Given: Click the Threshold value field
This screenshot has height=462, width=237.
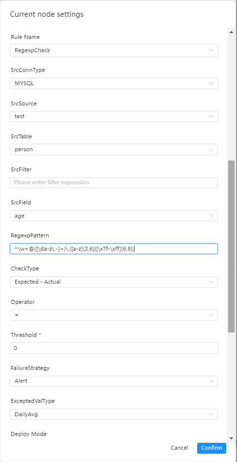Looking at the screenshot, I should 114,348.
